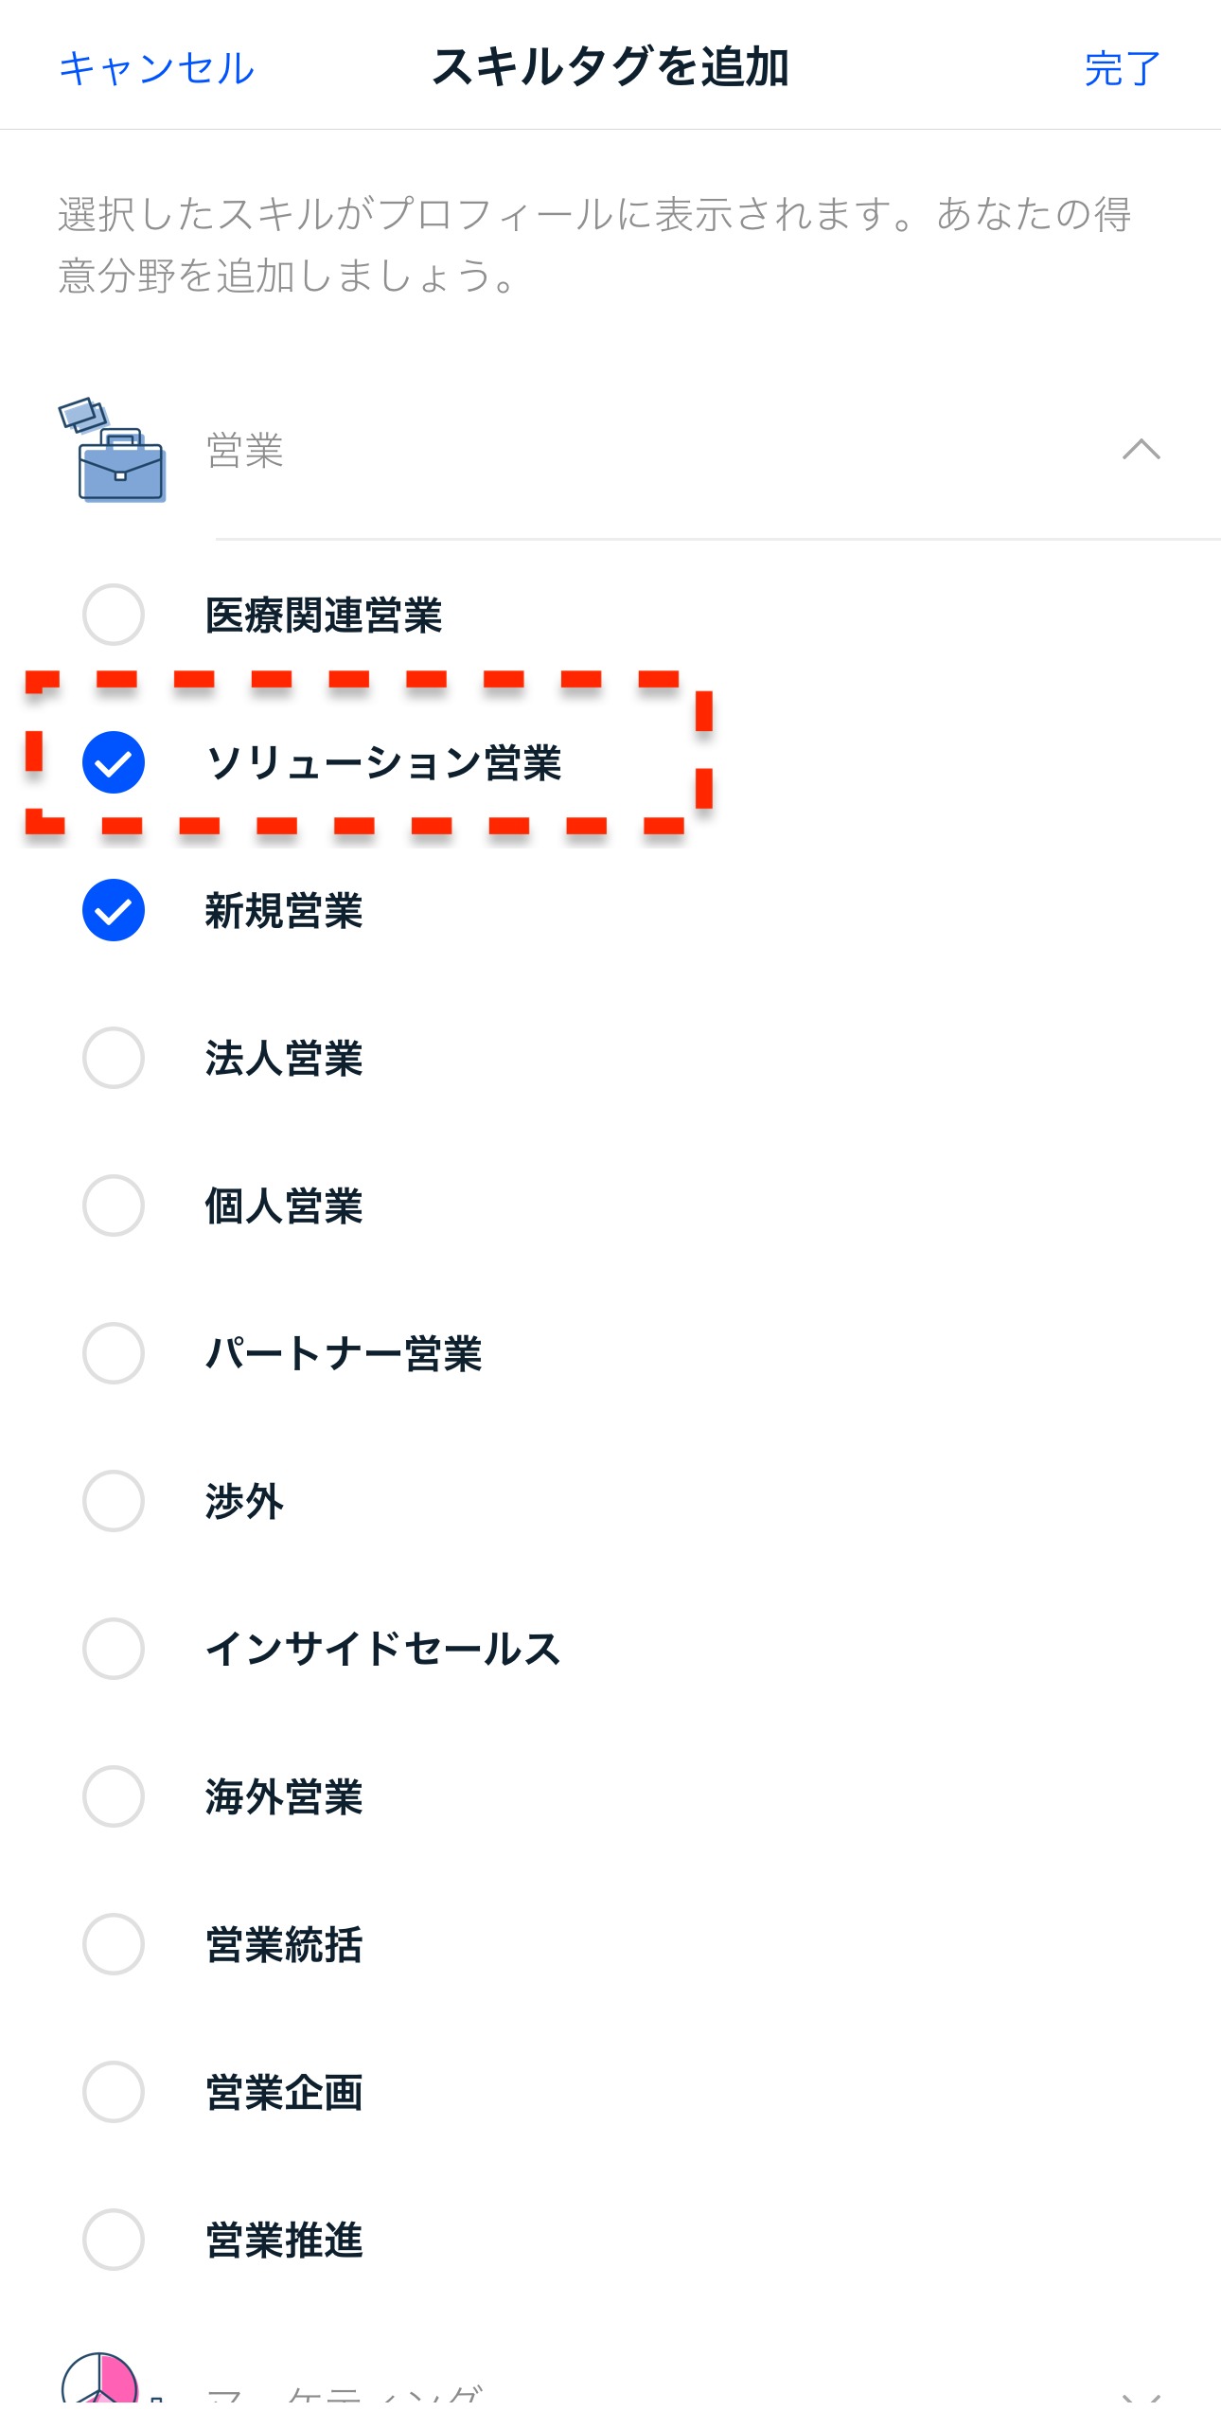Tap the ソリューション営業 label text
The height and width of the screenshot is (2429, 1221).
(383, 762)
